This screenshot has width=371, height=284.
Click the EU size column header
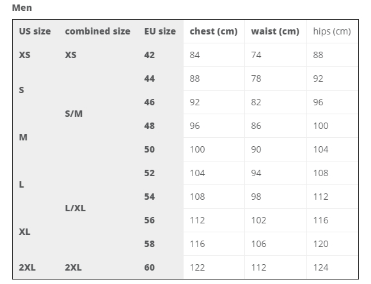pos(160,31)
